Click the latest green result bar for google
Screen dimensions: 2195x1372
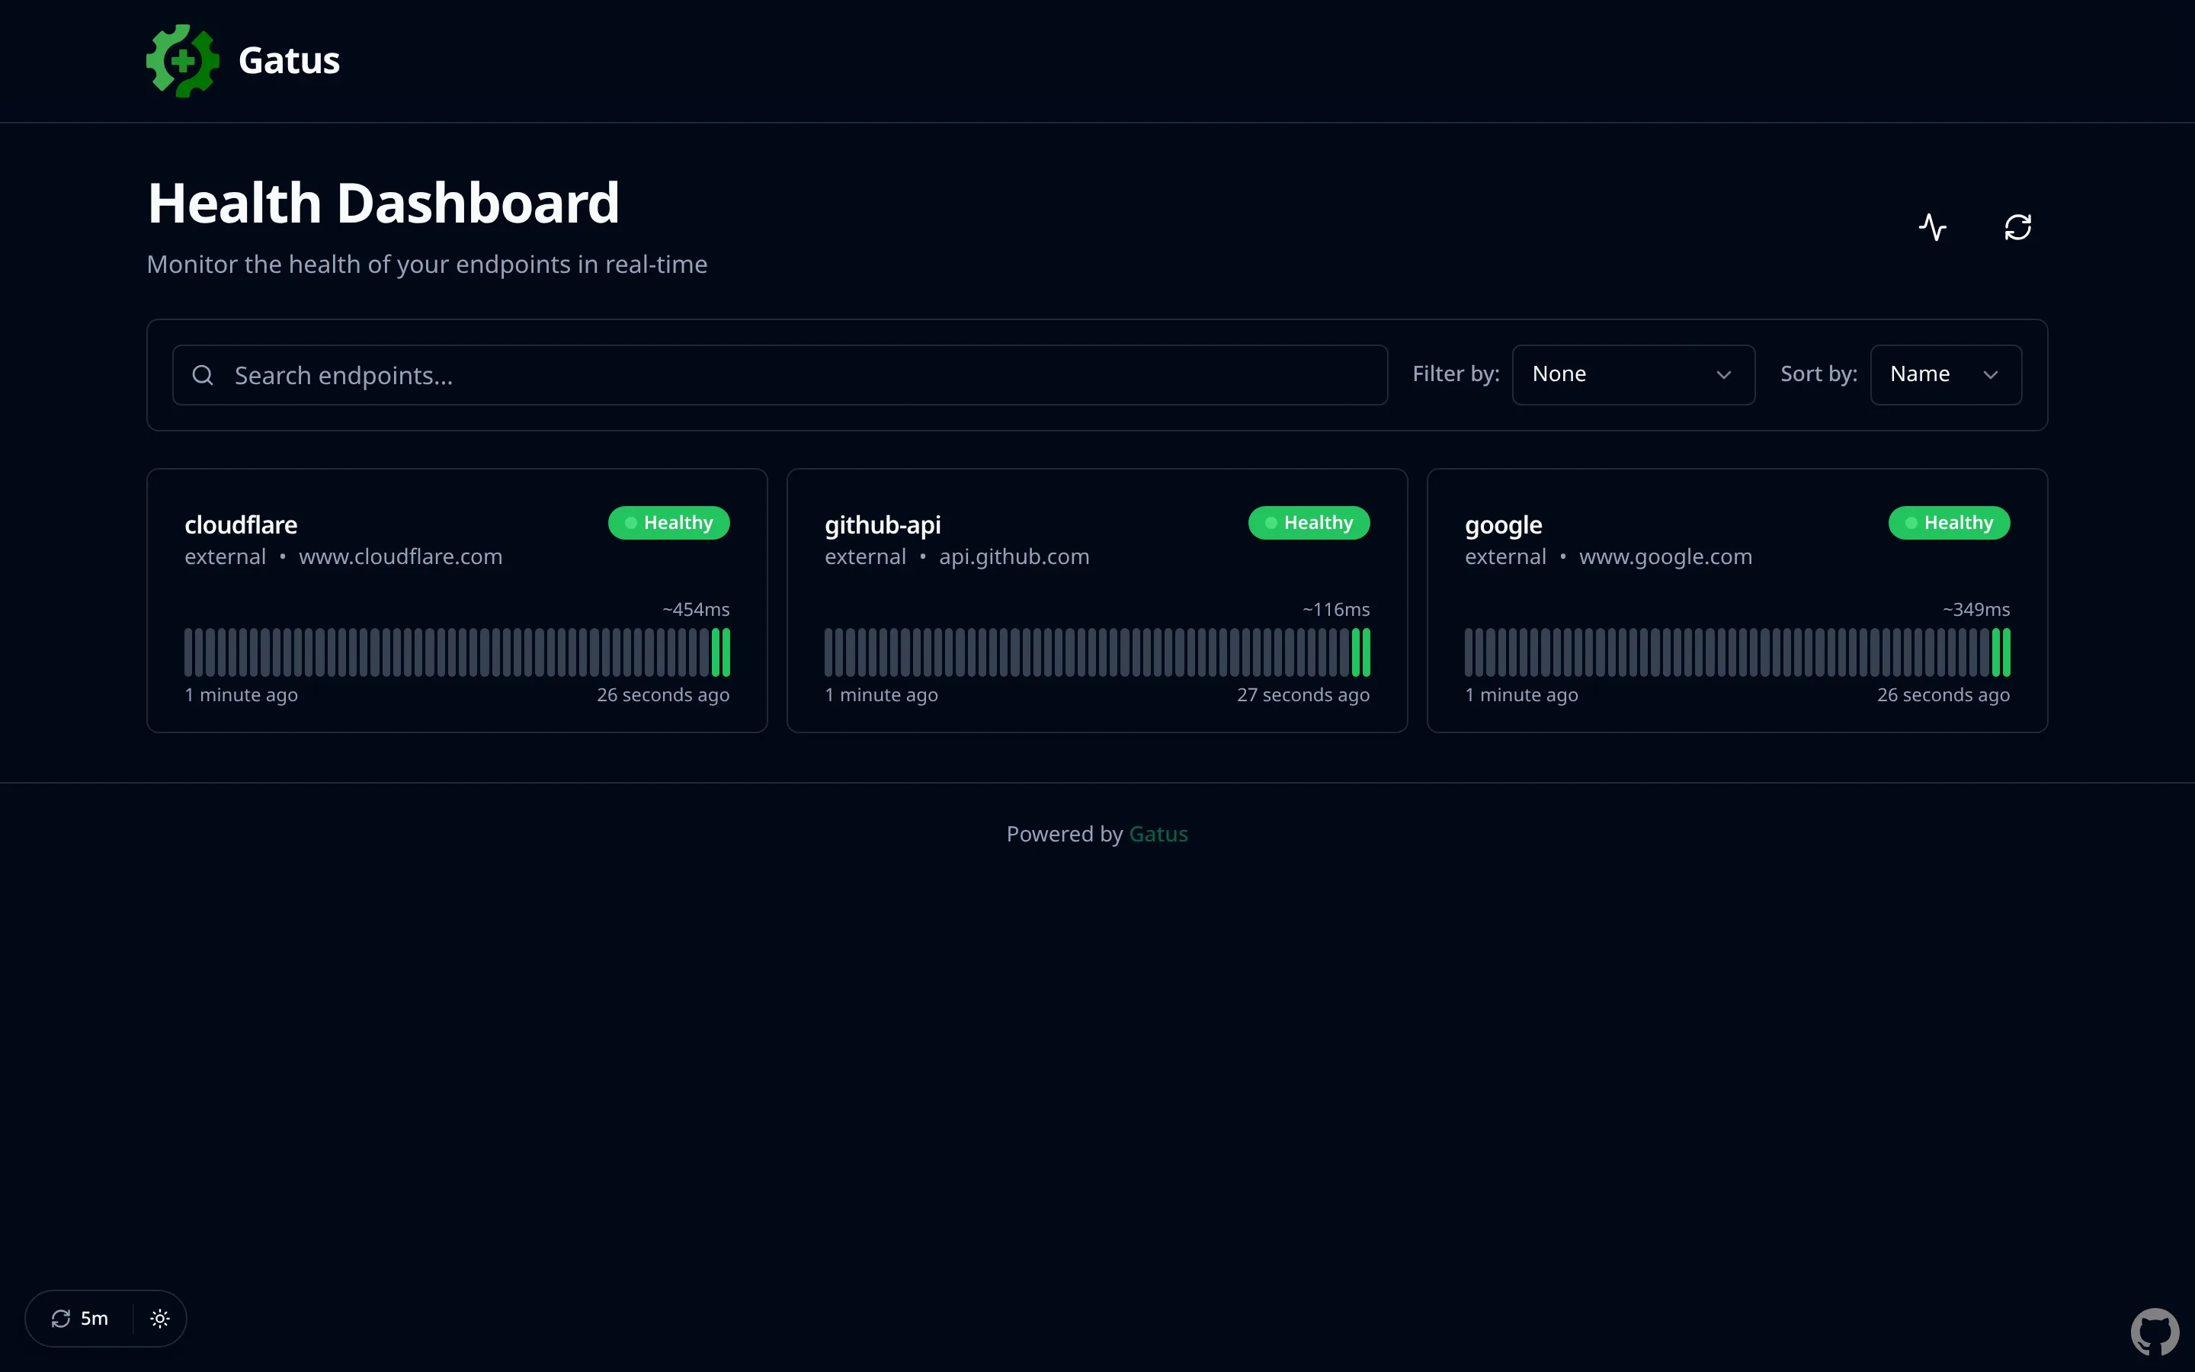tap(2008, 652)
